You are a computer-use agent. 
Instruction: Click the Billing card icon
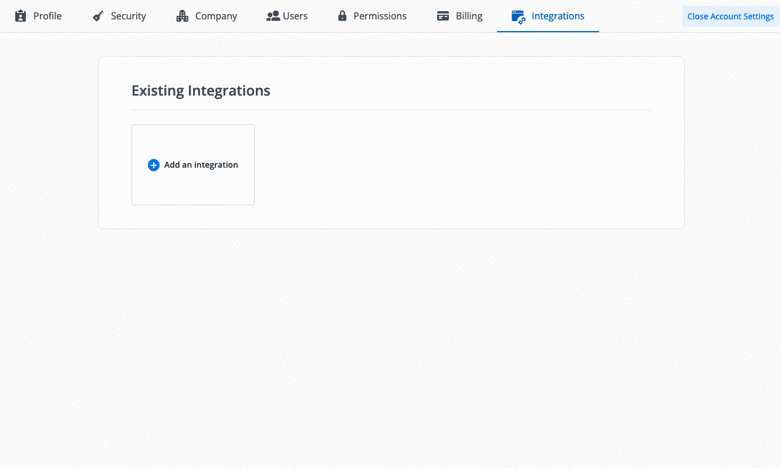pos(443,16)
